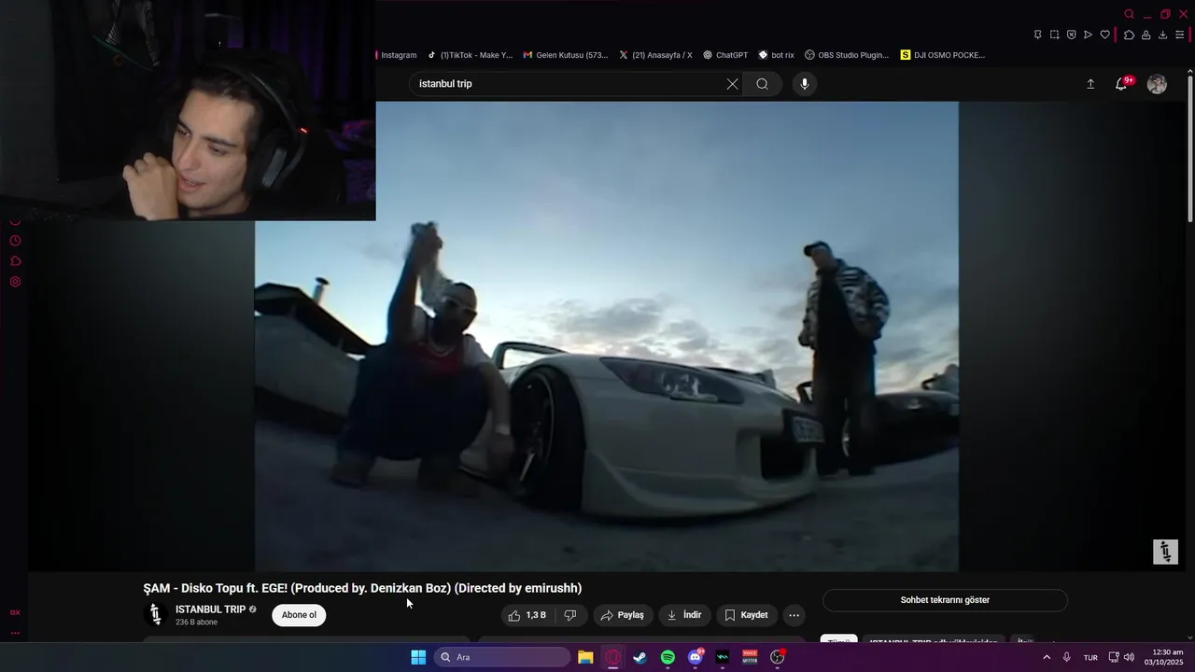Bookmark page with the heart icon
Viewport: 1195px width, 672px height.
click(x=1105, y=35)
